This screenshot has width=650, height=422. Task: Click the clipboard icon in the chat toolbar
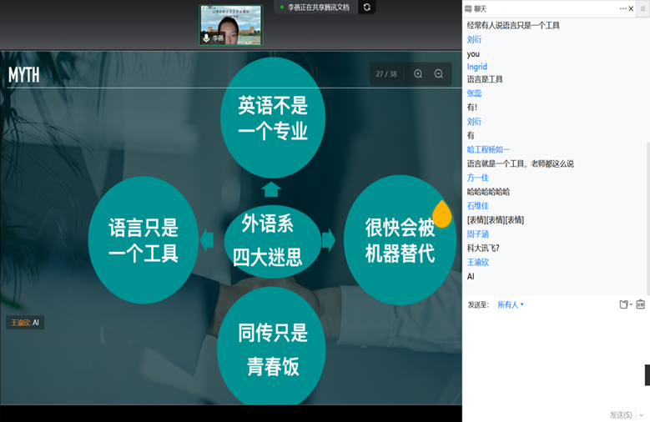pyautogui.click(x=641, y=304)
